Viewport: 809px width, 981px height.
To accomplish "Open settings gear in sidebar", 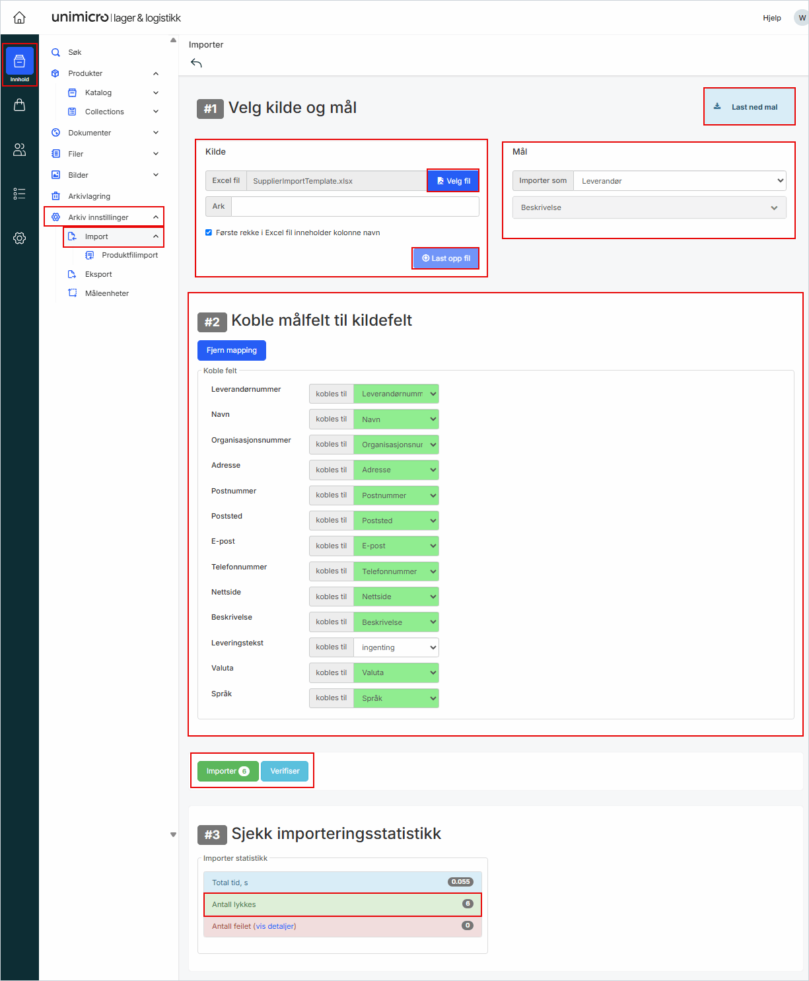I will [19, 238].
